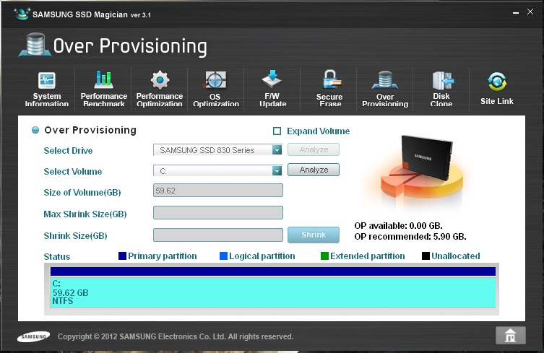Viewport: 544px width, 353px height.
Task: Click the Size of Volume field showing 59.62
Action: click(218, 191)
